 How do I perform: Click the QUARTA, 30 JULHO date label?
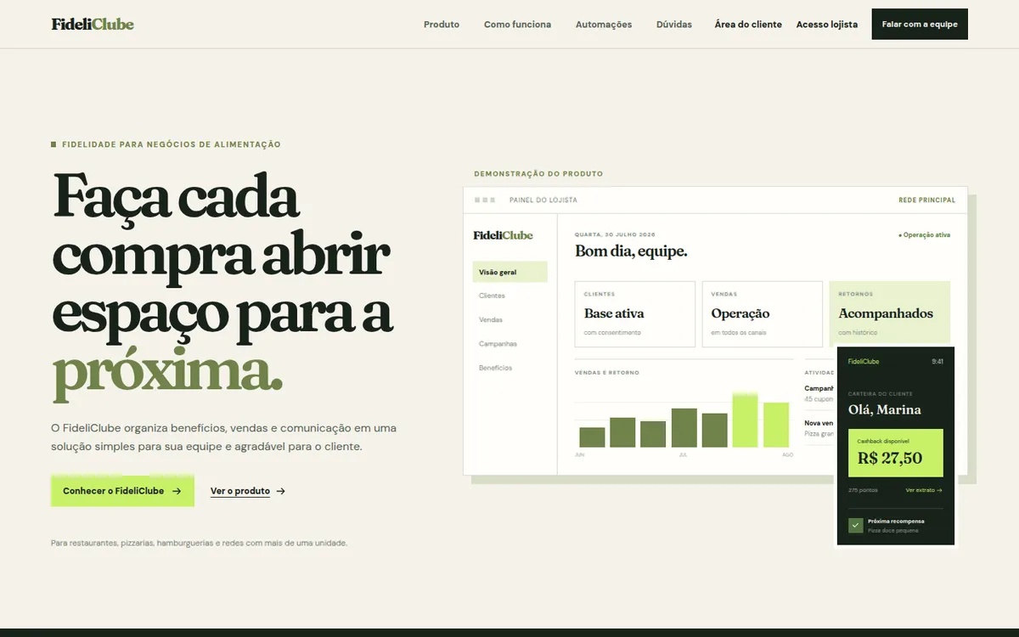click(x=615, y=234)
